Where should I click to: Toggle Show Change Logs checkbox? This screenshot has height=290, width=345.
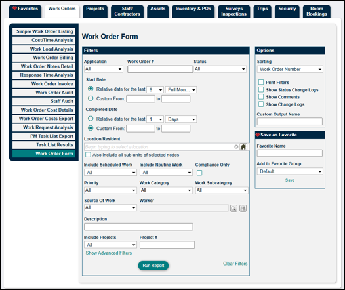261,104
